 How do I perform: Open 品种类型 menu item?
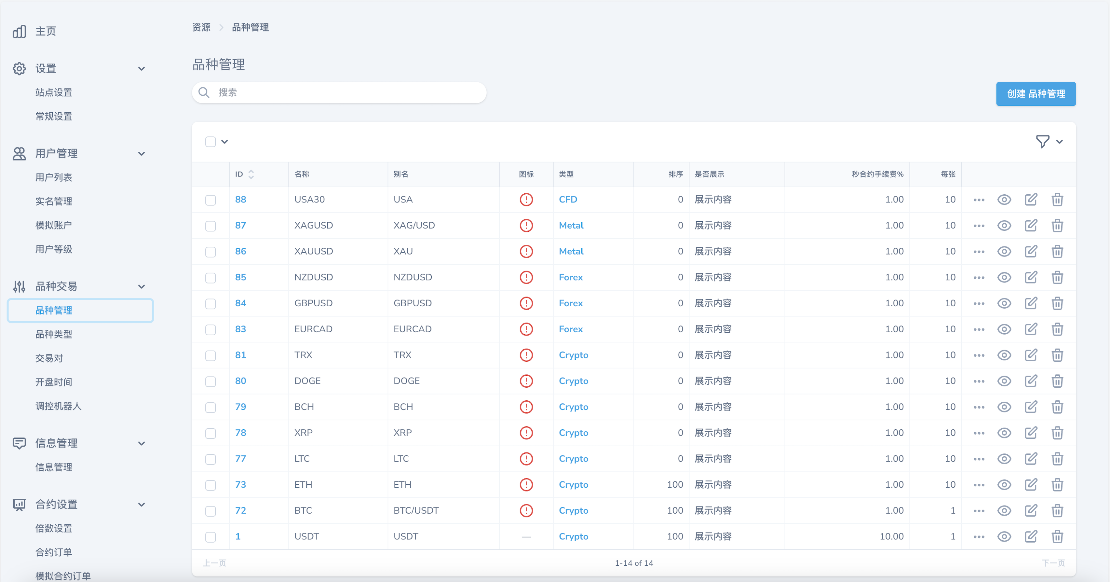pos(54,334)
